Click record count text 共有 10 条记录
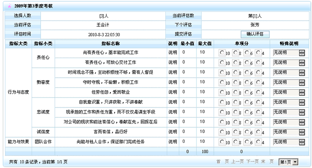This screenshot has height=168, width=312. pos(23,162)
